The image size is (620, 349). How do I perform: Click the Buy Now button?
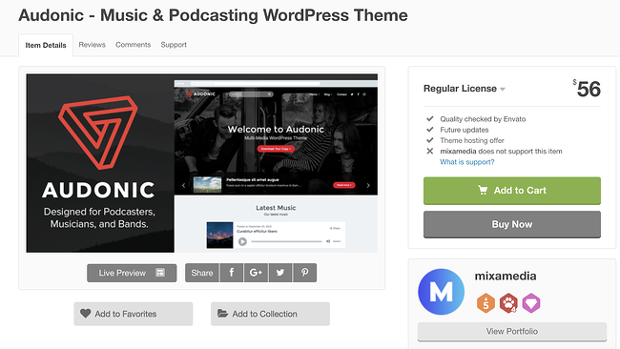click(x=512, y=224)
